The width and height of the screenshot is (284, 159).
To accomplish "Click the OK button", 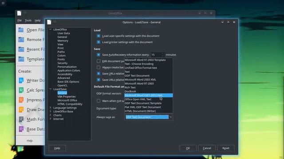I will point(188,148).
